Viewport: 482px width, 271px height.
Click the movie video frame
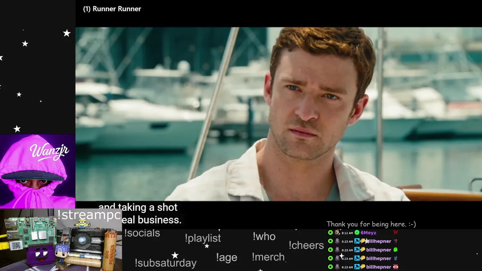[x=279, y=114]
